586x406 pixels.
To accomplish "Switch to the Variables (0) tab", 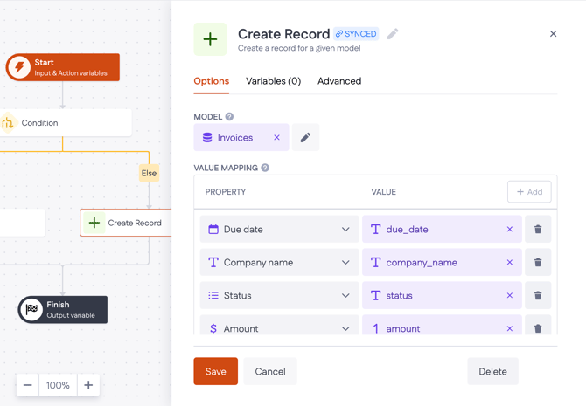I will tap(273, 81).
